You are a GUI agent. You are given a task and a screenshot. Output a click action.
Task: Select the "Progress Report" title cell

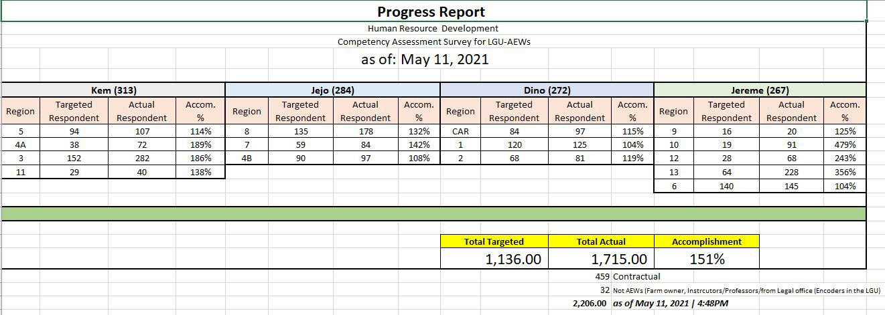(x=433, y=11)
